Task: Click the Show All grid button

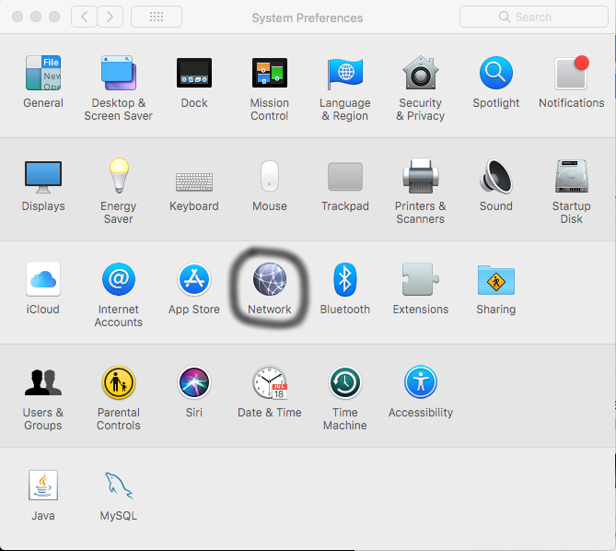Action: [x=157, y=17]
